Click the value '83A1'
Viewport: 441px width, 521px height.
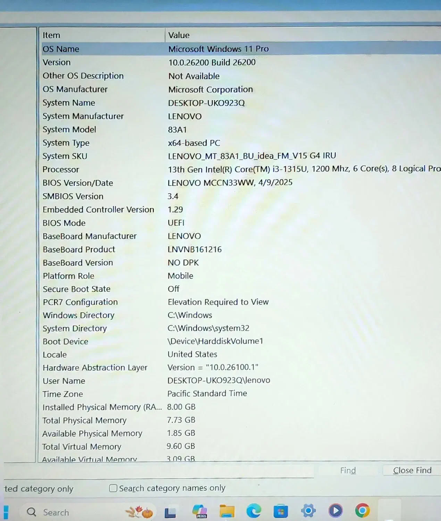point(177,130)
